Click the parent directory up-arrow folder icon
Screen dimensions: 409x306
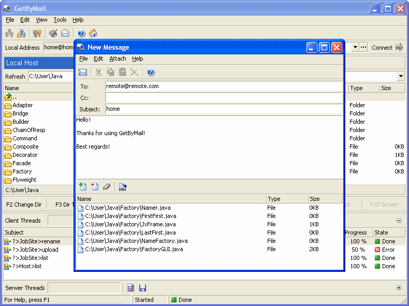tap(8, 97)
